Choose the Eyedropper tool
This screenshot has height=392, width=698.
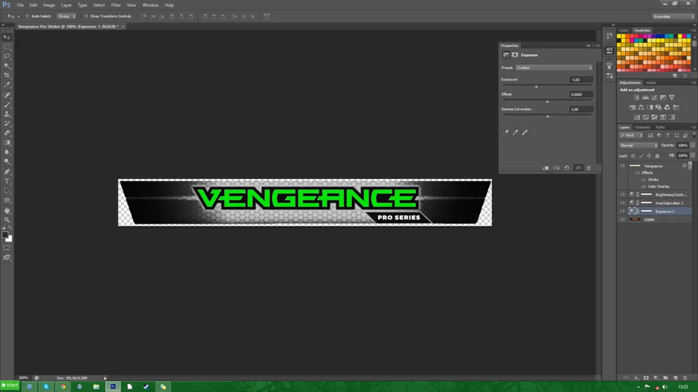pos(7,85)
